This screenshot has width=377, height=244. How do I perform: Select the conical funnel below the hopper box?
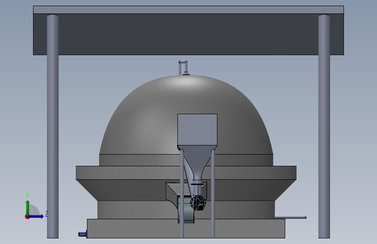click(x=197, y=161)
